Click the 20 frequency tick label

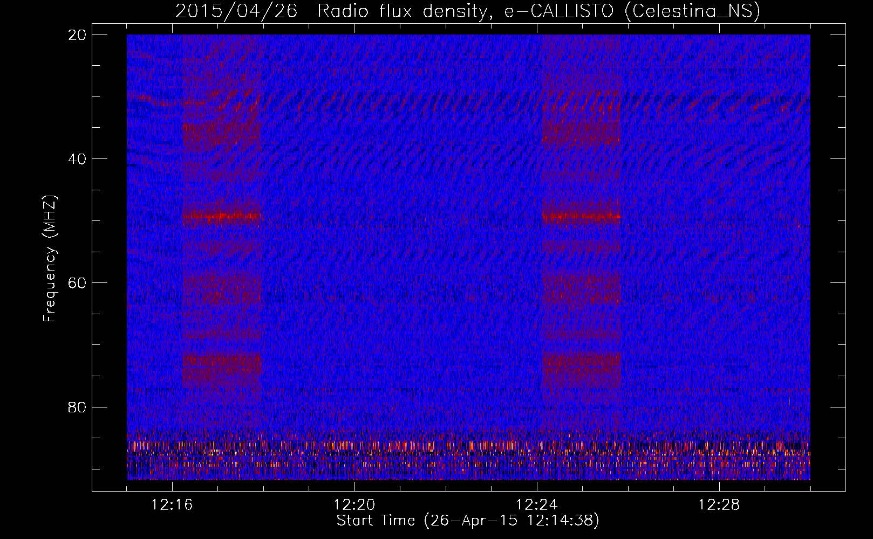(78, 35)
